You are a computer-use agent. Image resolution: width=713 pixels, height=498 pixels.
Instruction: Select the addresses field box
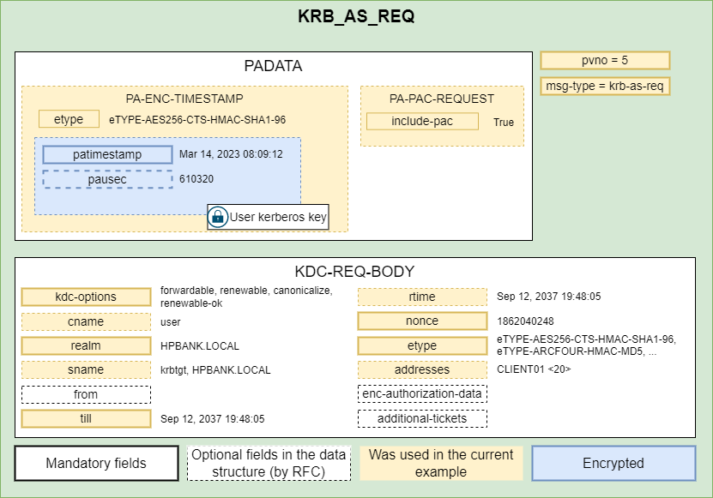pos(422,370)
